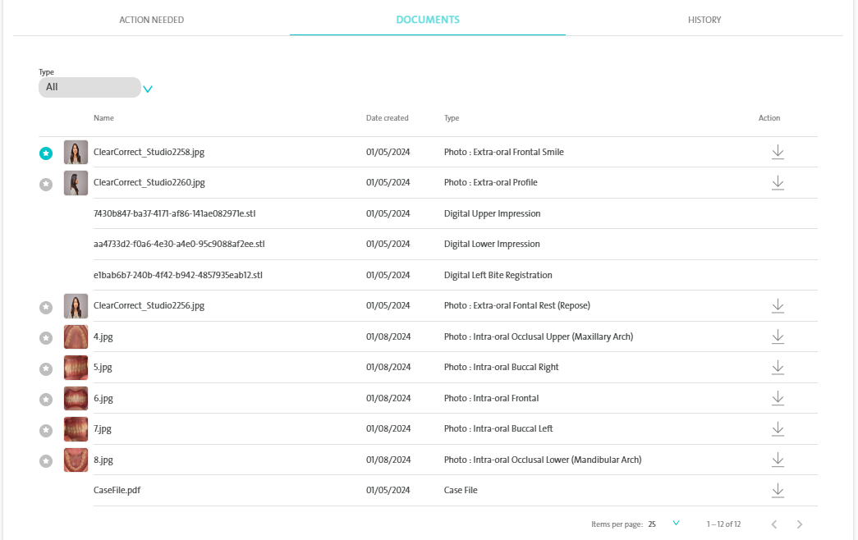This screenshot has width=858, height=540.
Task: Go to next page arrow
Action: tap(800, 524)
